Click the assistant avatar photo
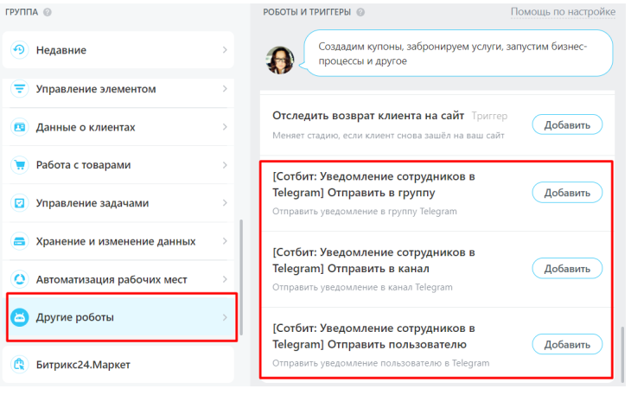The height and width of the screenshot is (395, 631). point(280,60)
